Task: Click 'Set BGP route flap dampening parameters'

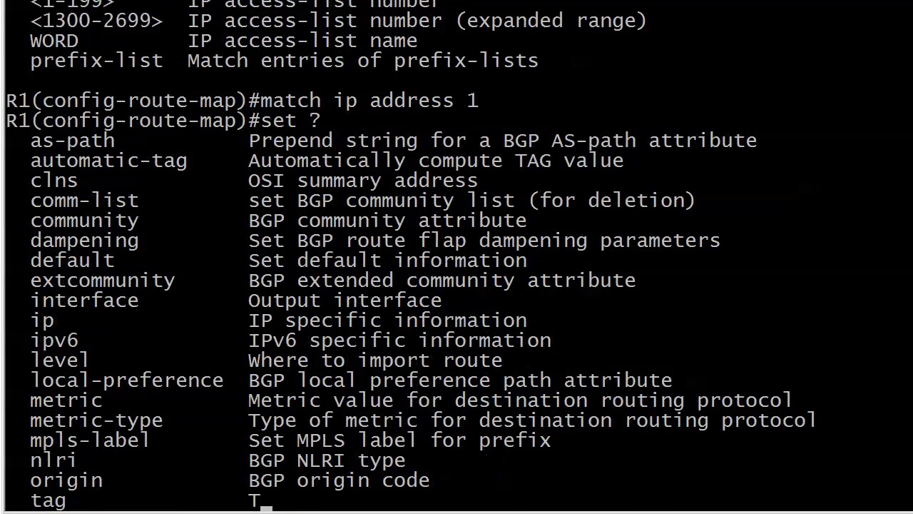Action: (484, 241)
